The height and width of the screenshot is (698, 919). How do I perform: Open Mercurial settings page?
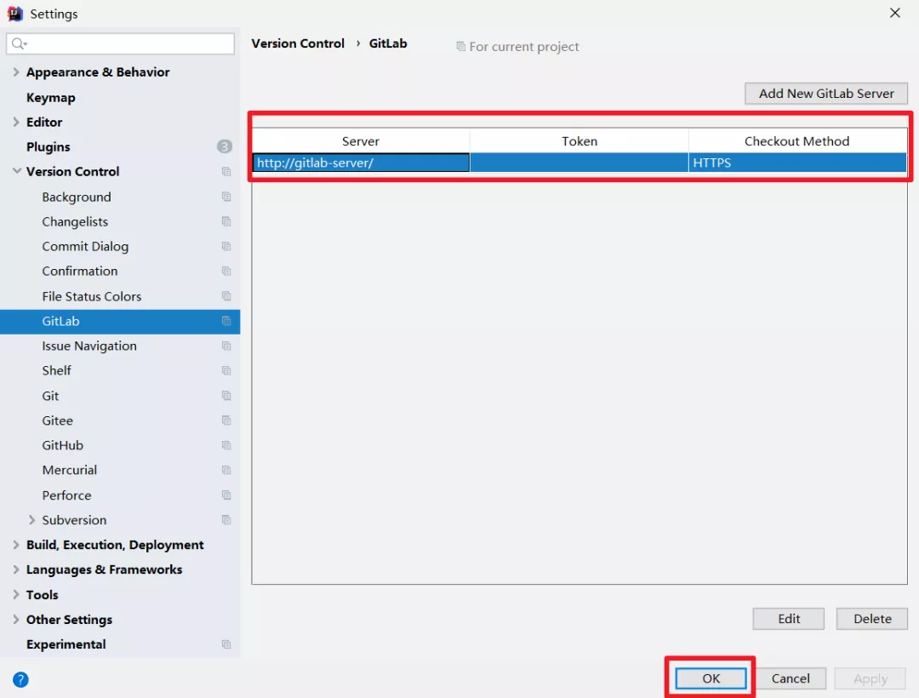click(x=69, y=470)
